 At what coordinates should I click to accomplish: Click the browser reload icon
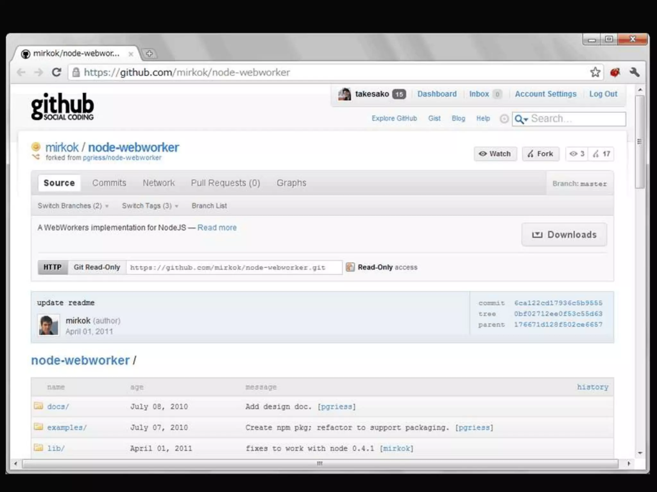(56, 72)
